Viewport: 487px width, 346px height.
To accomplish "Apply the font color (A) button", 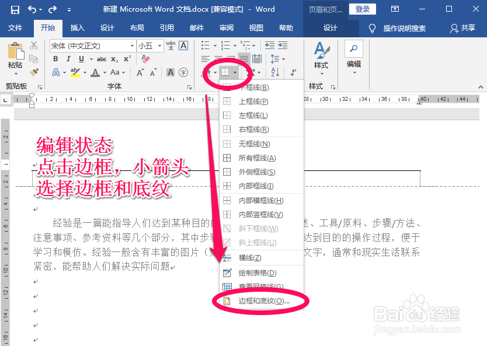I will pos(95,72).
